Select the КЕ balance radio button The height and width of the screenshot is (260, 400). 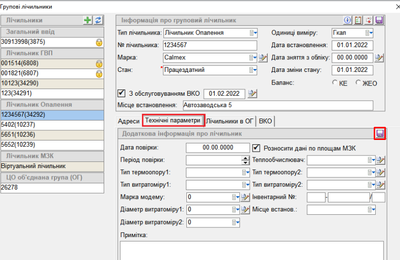pyautogui.click(x=335, y=83)
